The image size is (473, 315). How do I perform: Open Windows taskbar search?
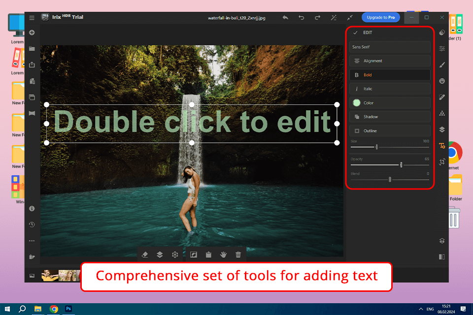(x=22, y=309)
